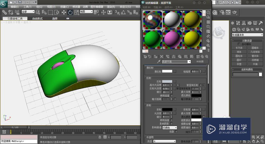The image size is (265, 144).
Task: Toggle 影响阴影 checkbox under refraction
Action: pyautogui.click(x=171, y=124)
